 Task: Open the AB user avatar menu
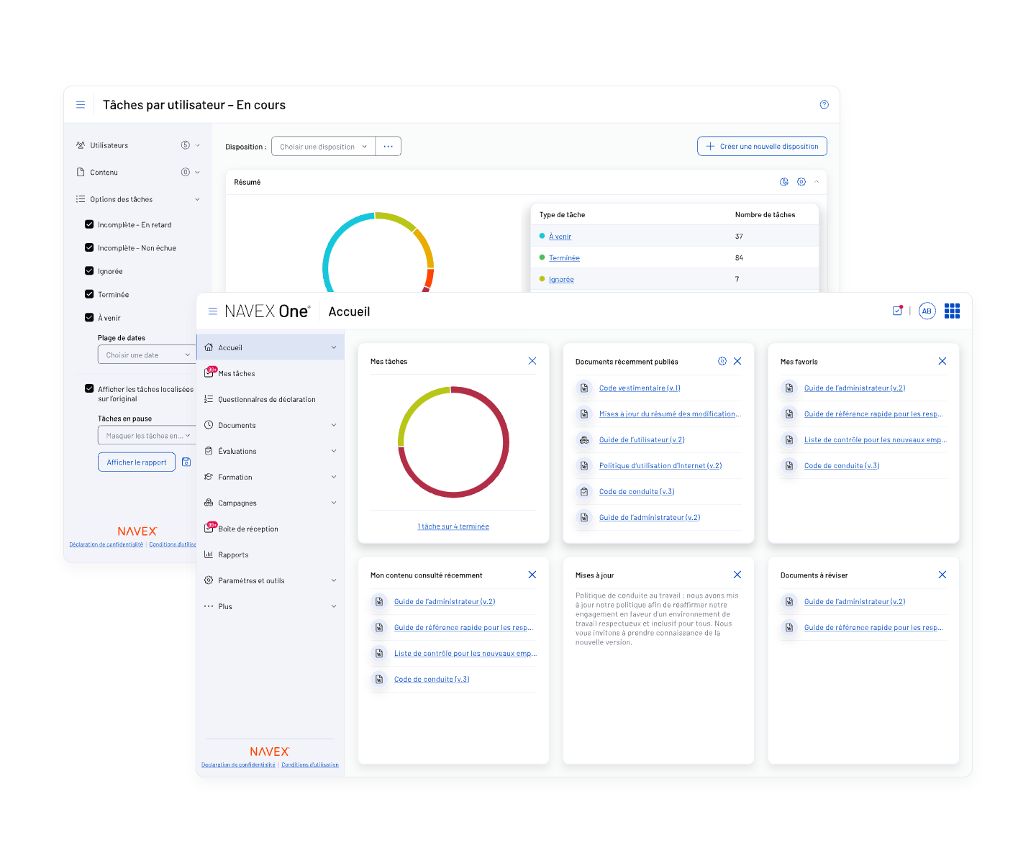927,311
